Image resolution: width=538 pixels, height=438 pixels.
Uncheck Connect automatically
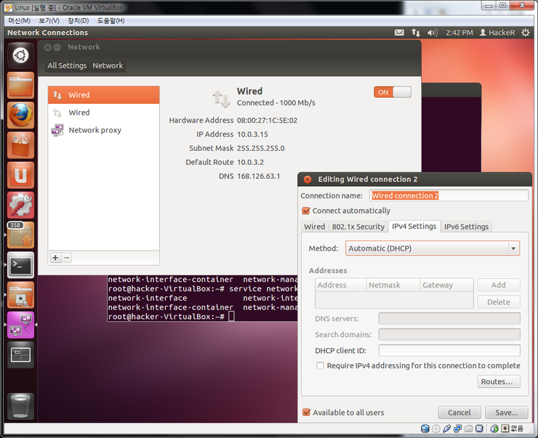click(x=306, y=211)
